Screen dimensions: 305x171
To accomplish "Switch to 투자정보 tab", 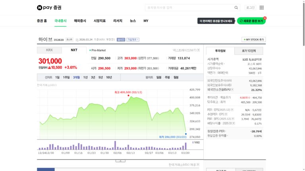I will [220, 51].
